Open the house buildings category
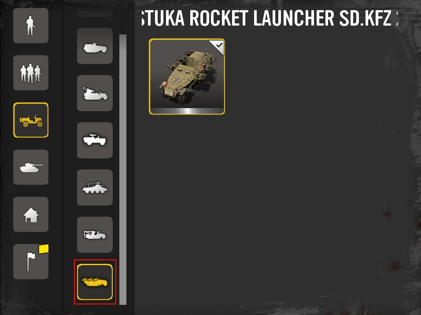This screenshot has width=421, height=315. tap(31, 214)
